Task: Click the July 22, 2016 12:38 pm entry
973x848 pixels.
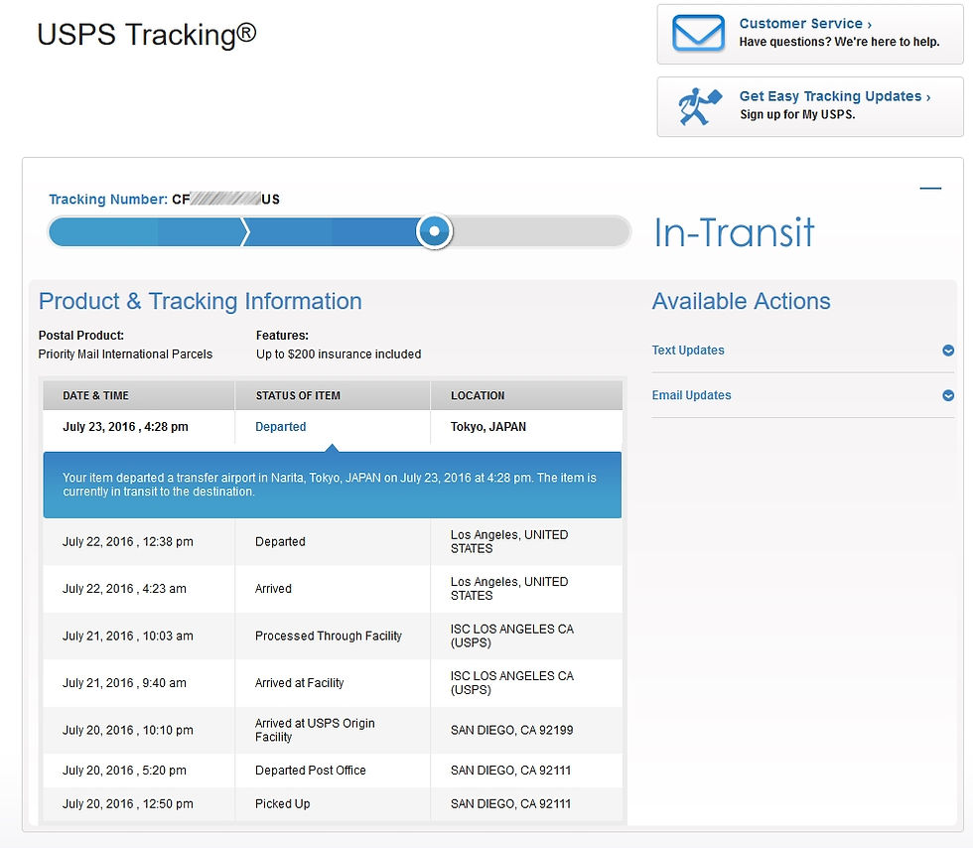Action: 128,542
